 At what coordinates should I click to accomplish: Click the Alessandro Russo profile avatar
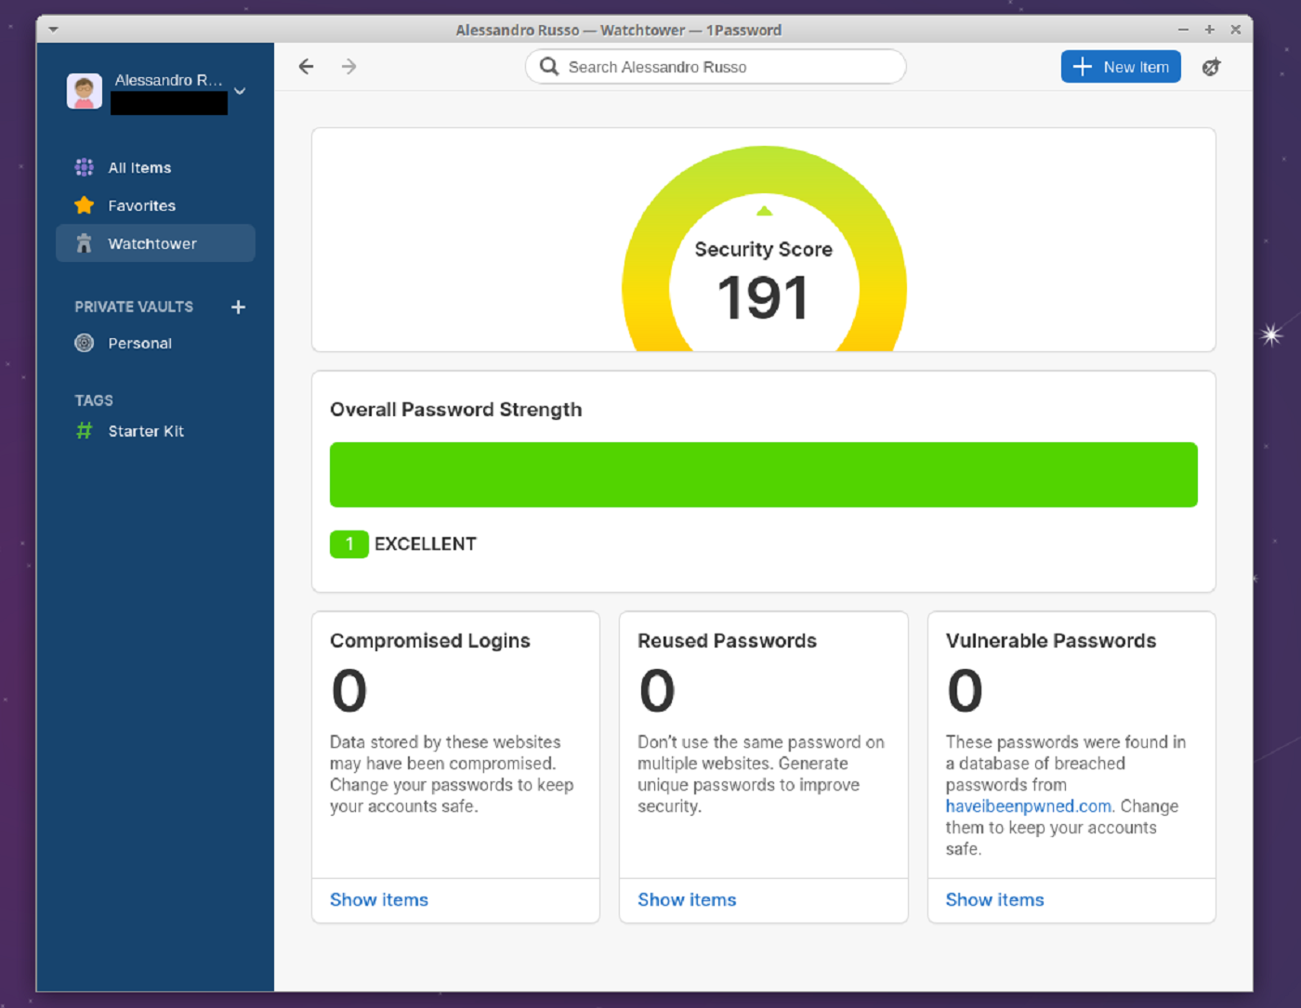coord(84,90)
